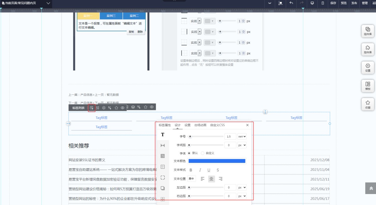Viewport: 376px width, 205px height.
Task: Toggle the eye icon on the rear toolbar
Action: tap(152, 107)
